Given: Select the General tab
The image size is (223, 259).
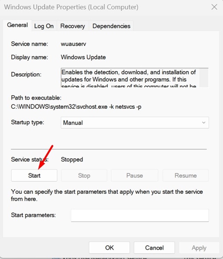Looking at the screenshot, I should (17, 25).
